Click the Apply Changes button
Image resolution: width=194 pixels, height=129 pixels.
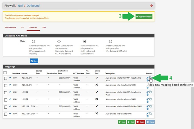pos(144,16)
